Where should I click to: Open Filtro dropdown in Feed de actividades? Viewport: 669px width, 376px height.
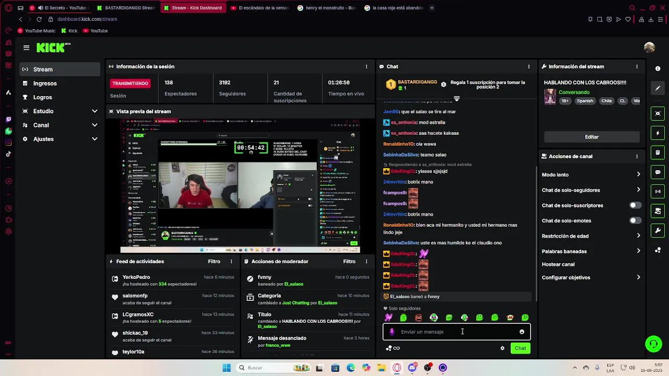click(x=214, y=262)
